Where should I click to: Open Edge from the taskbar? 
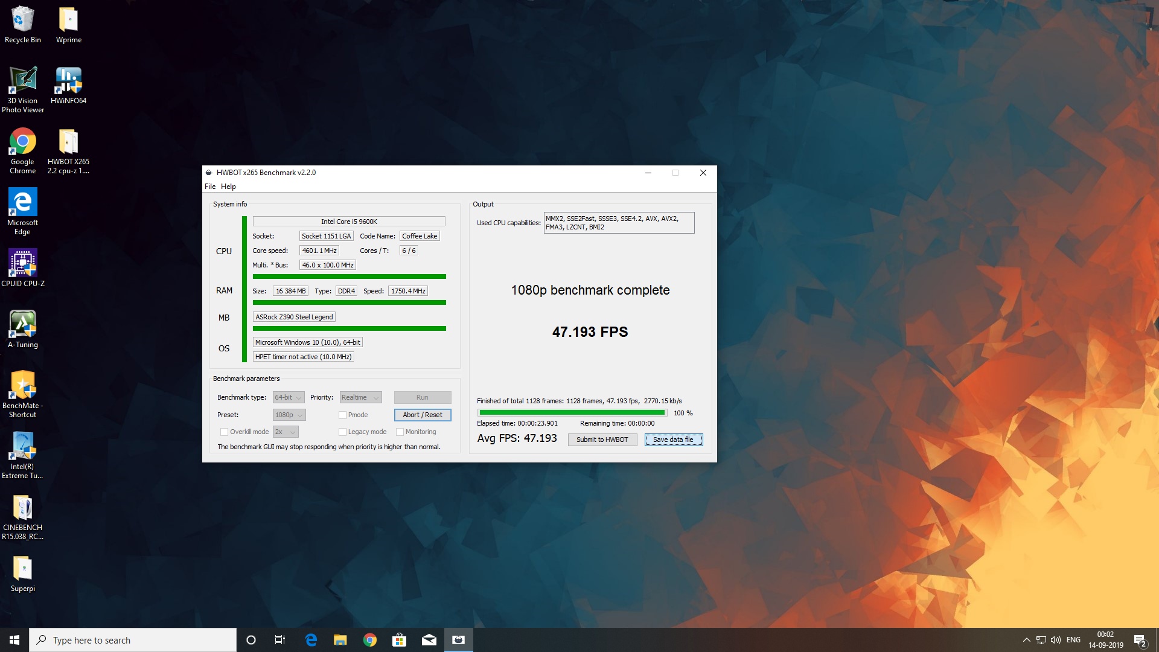click(x=311, y=640)
